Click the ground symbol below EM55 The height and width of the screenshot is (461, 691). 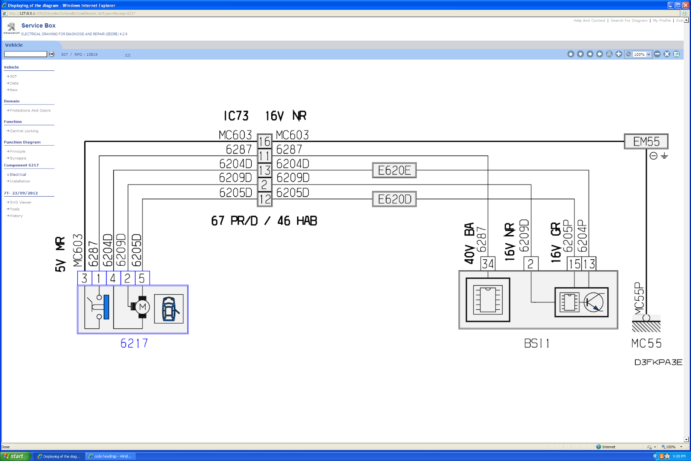click(x=664, y=156)
